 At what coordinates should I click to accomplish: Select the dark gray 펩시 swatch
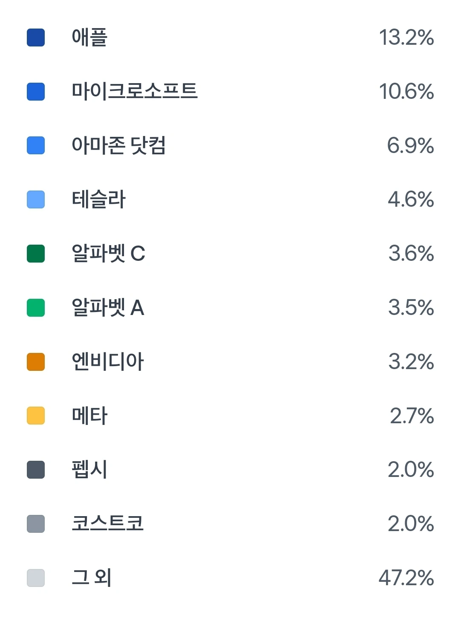[36, 470]
